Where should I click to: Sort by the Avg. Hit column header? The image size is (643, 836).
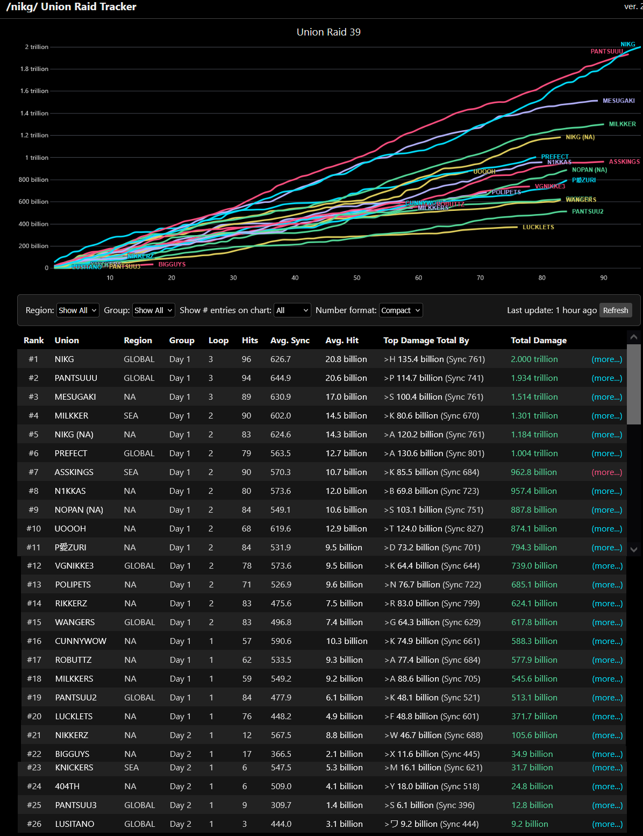tap(342, 341)
